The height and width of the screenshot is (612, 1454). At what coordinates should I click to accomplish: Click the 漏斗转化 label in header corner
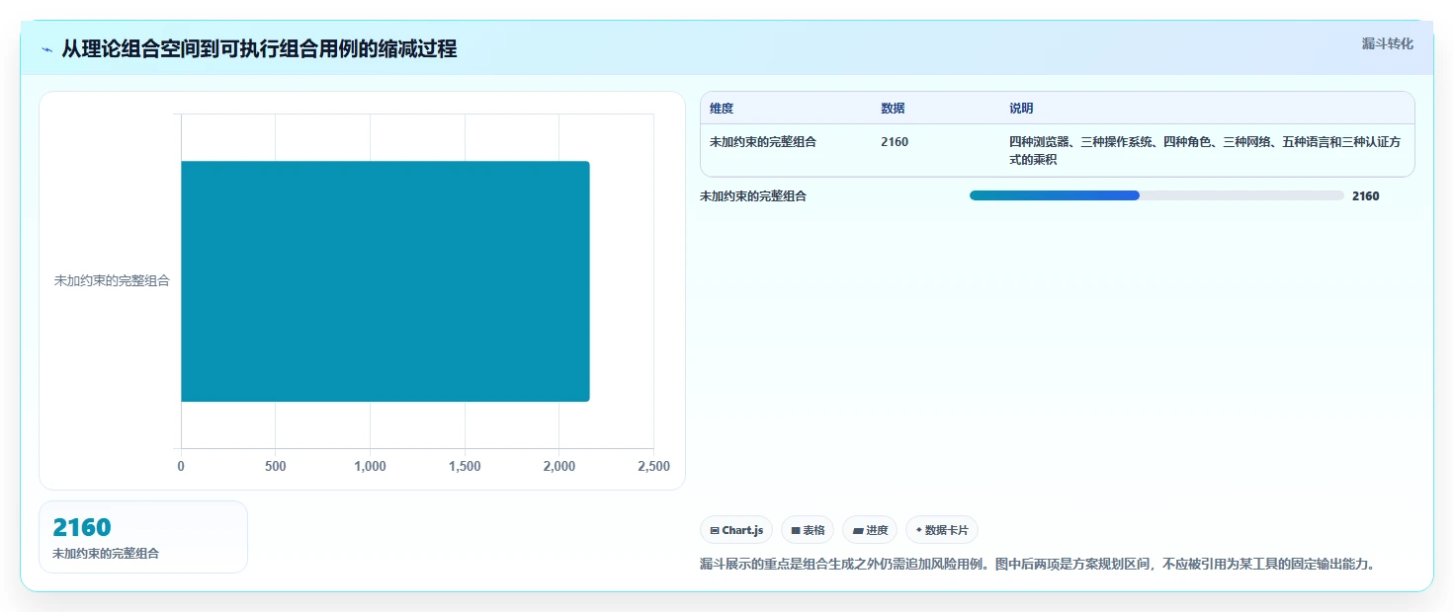1387,43
